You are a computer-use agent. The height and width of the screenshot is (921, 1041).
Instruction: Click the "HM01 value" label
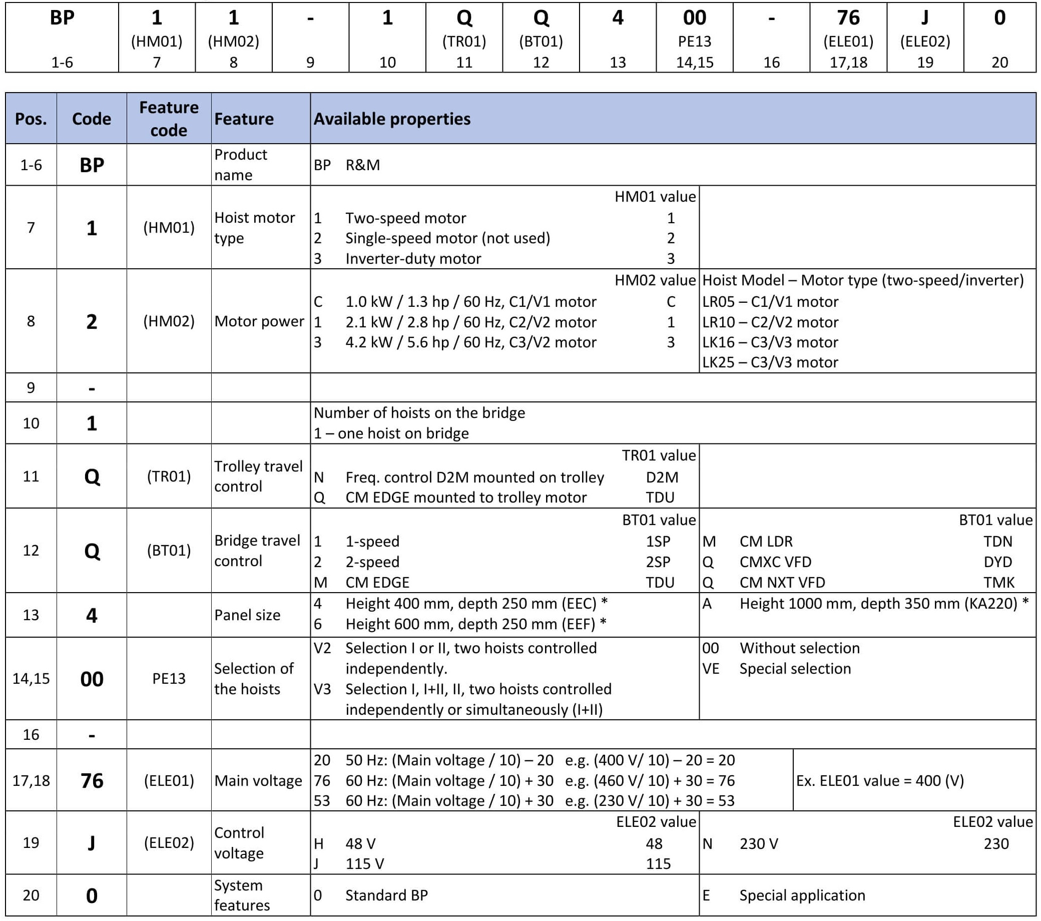click(655, 197)
